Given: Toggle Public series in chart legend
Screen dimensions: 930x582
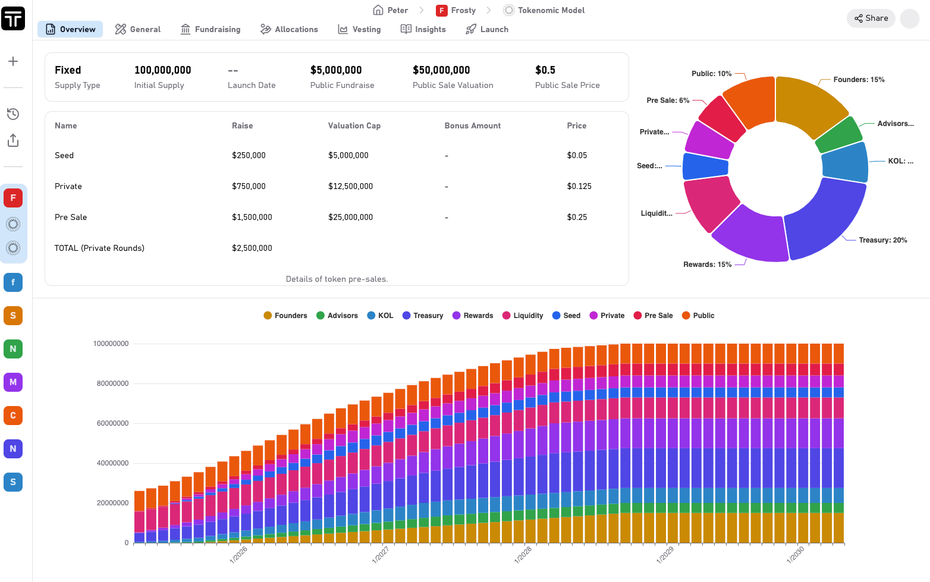Looking at the screenshot, I should pyautogui.click(x=698, y=316).
